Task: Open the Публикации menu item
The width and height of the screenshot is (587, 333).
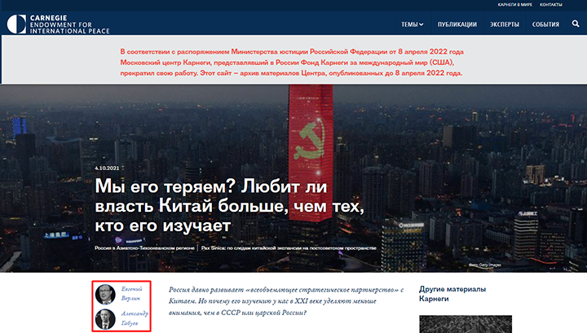Action: pos(457,24)
